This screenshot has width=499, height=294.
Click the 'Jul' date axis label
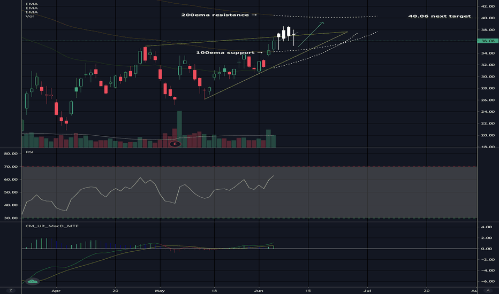[x=367, y=290]
